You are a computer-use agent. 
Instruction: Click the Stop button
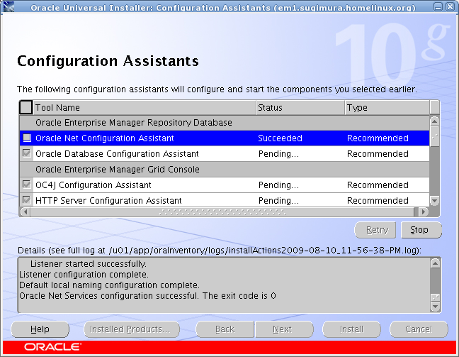click(421, 230)
